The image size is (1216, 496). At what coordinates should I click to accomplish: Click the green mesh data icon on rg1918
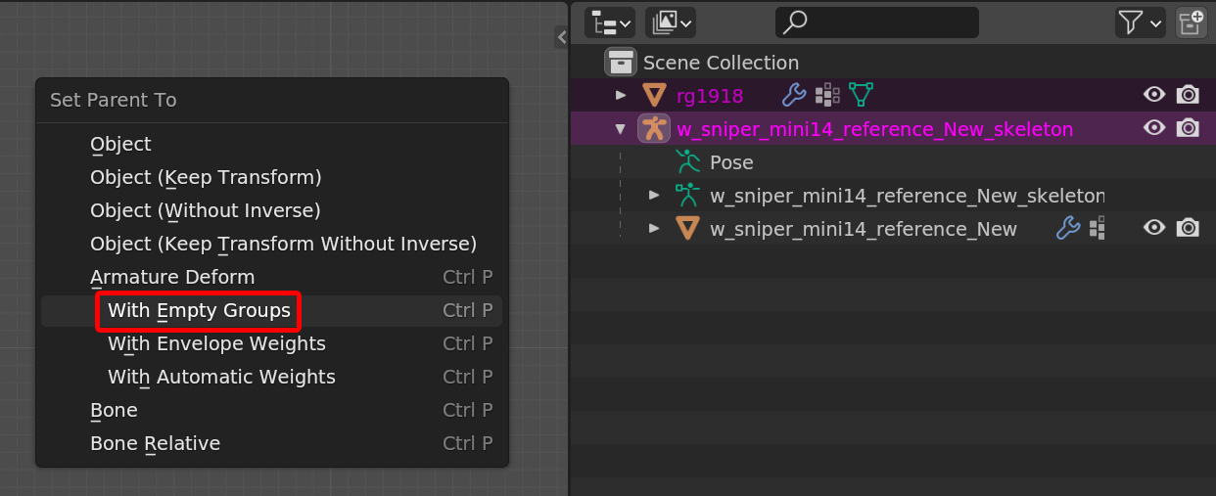pyautogui.click(x=861, y=95)
